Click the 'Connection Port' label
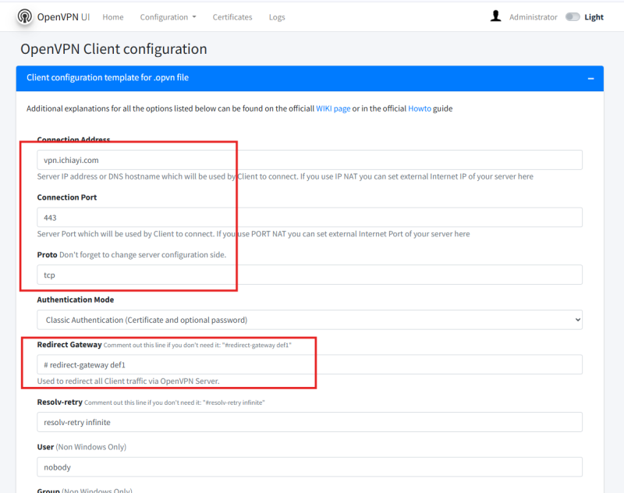The height and width of the screenshot is (493, 624). point(67,197)
